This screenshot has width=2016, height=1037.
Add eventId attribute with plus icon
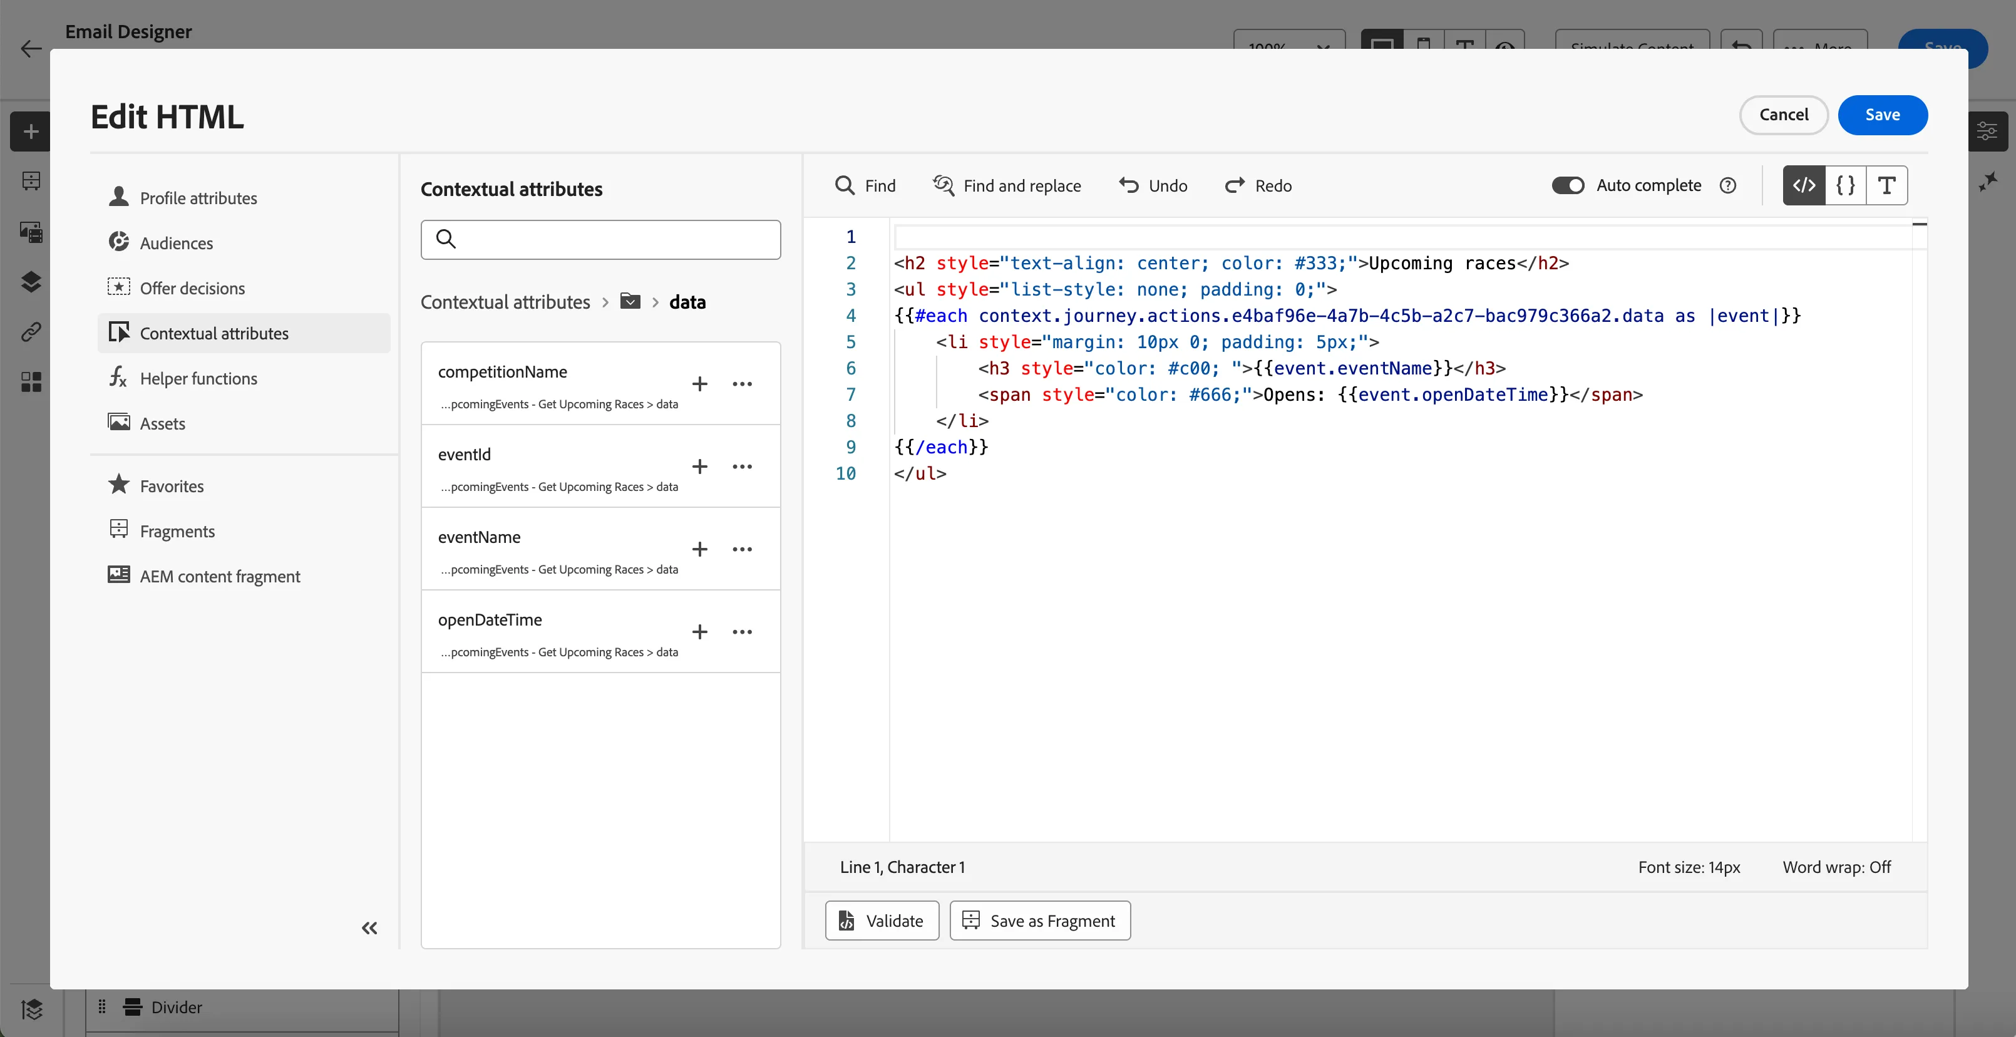click(700, 467)
